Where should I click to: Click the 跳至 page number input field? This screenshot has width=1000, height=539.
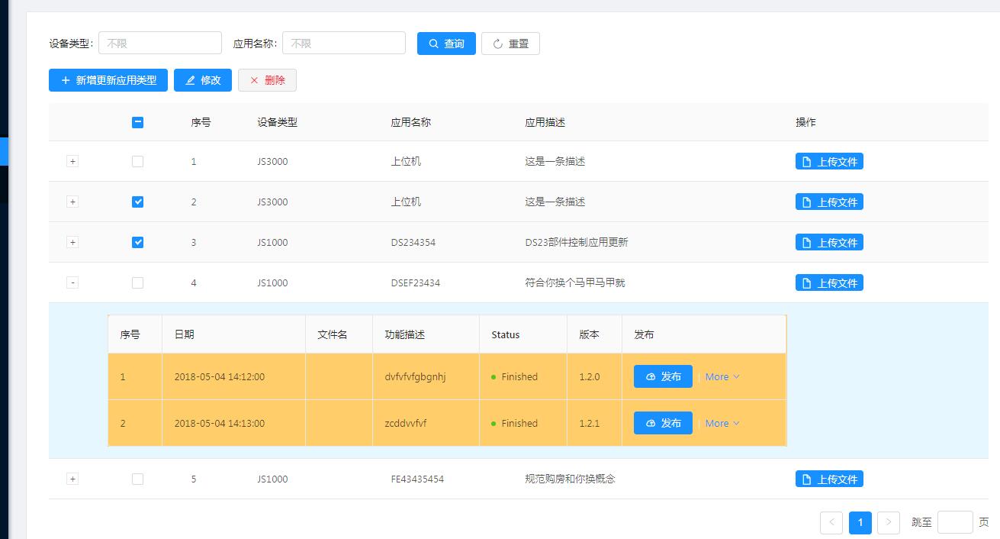pyautogui.click(x=954, y=522)
